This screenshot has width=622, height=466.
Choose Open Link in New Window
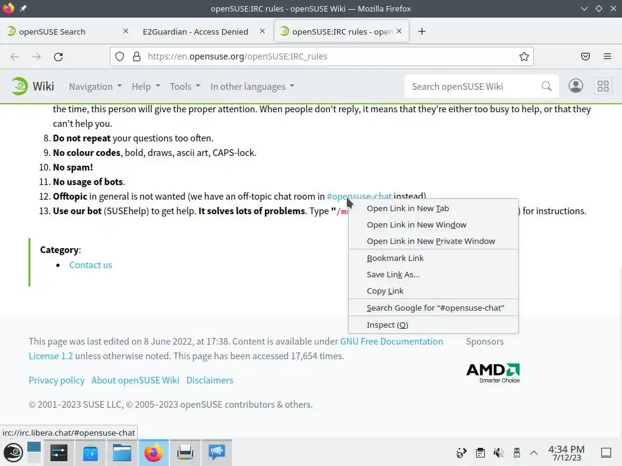[x=433, y=225]
